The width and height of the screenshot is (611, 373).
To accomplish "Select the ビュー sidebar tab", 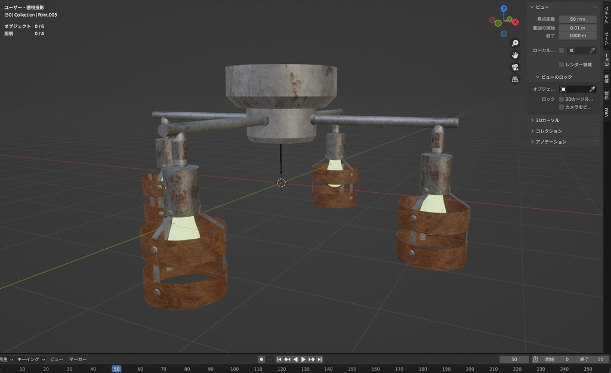I will [x=607, y=60].
